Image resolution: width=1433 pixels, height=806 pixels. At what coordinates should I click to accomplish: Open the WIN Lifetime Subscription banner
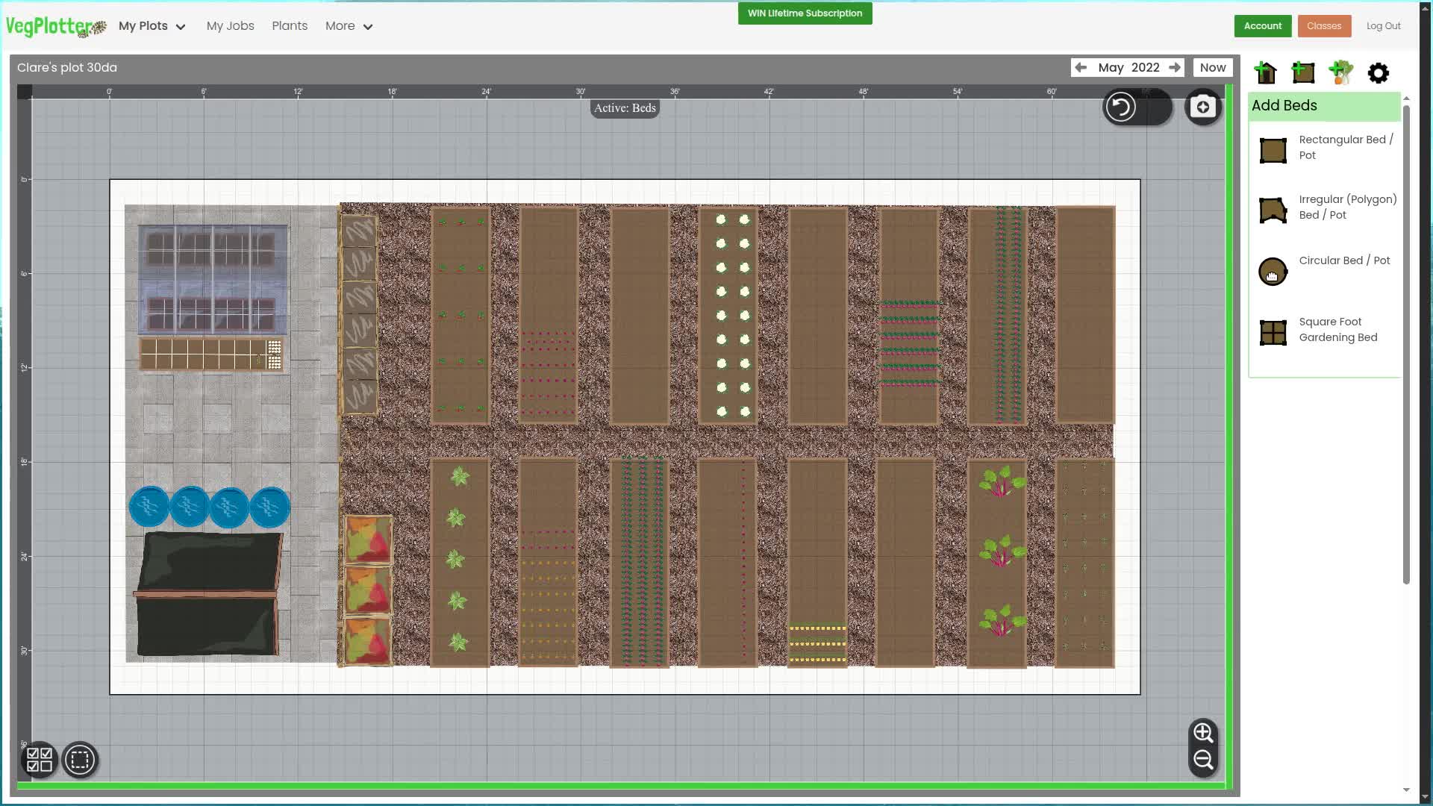805,13
